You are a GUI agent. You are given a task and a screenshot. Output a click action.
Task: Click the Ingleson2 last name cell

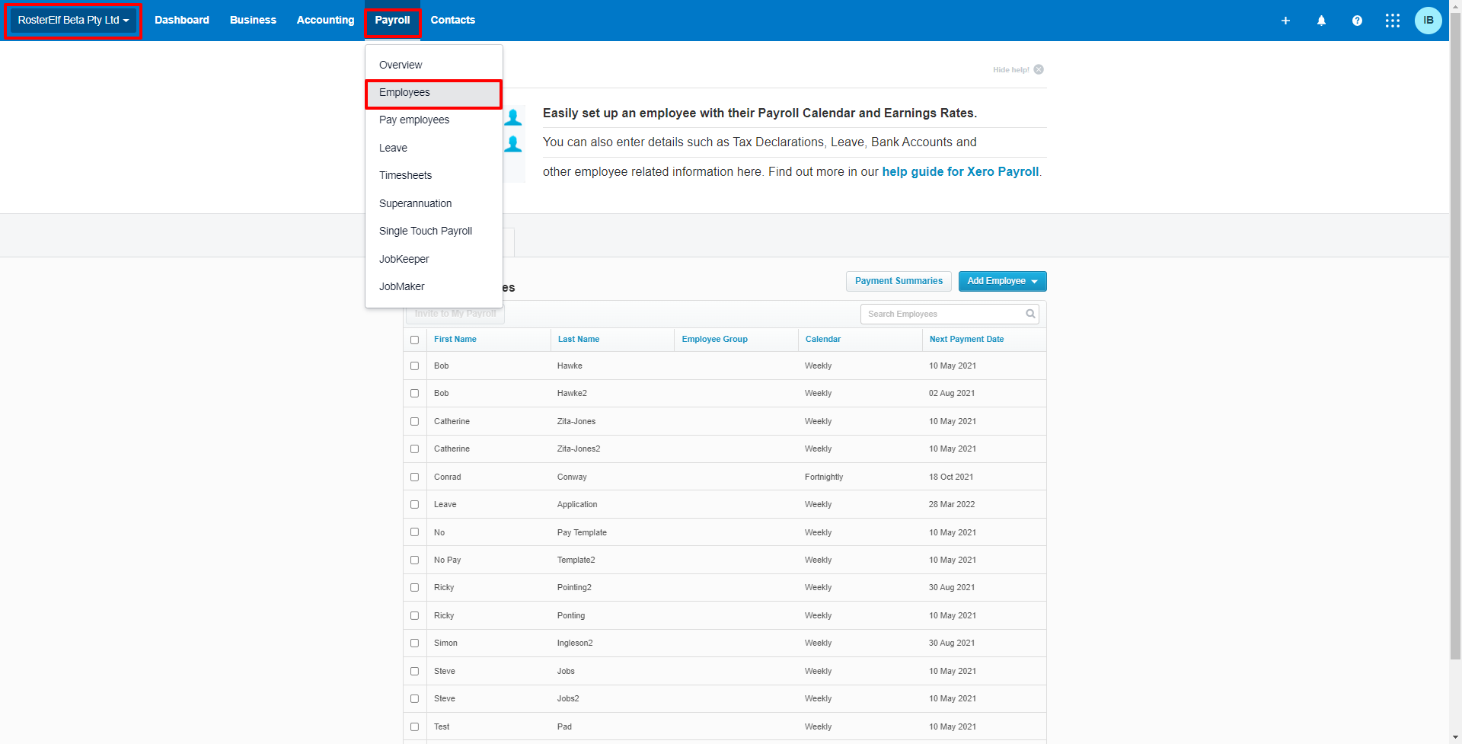(x=575, y=643)
